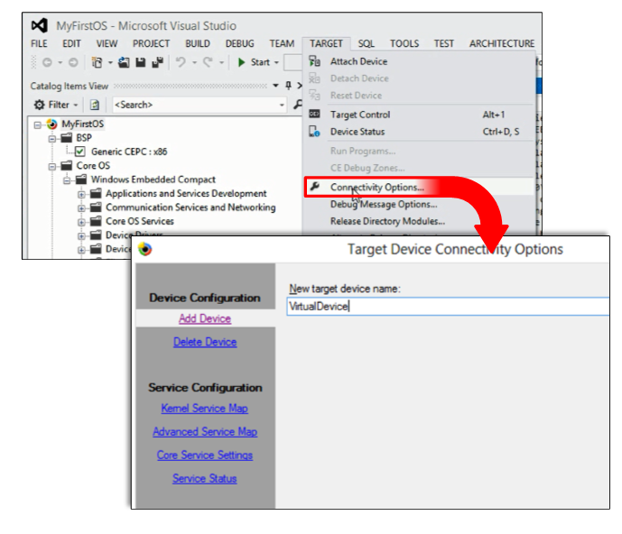
Task: Open the TEAM menu
Action: 282,43
